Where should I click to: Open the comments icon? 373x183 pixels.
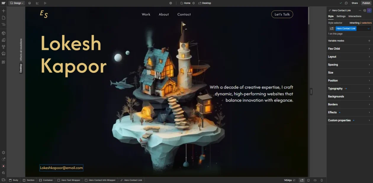[x=346, y=3]
